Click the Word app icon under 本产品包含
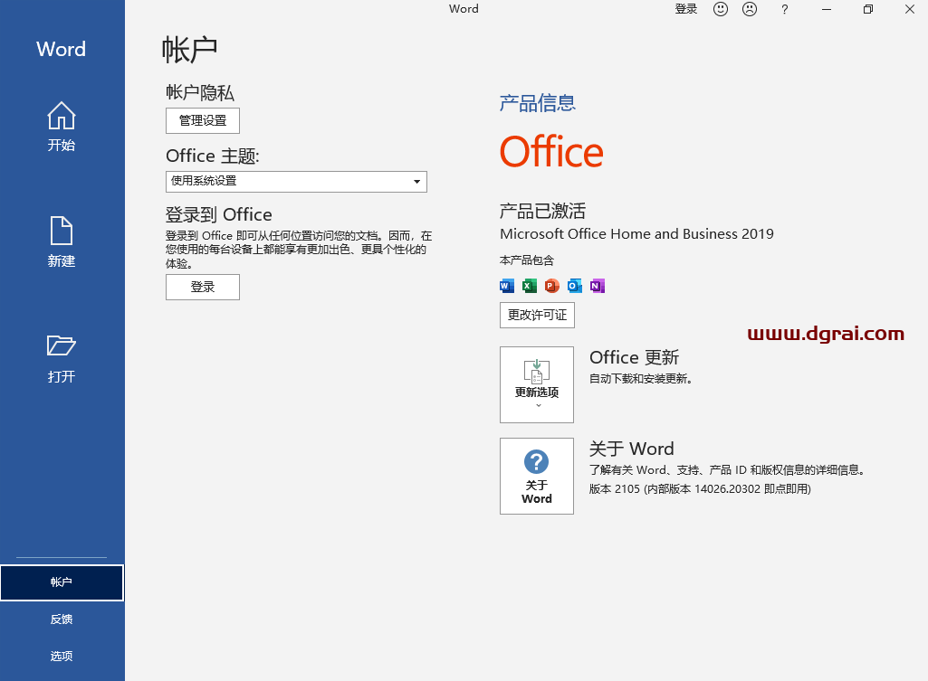Viewport: 928px width, 681px height. 507,286
